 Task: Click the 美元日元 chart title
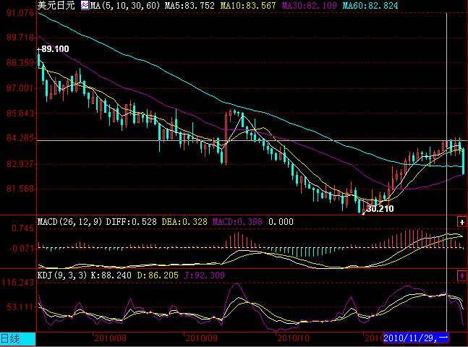point(56,5)
